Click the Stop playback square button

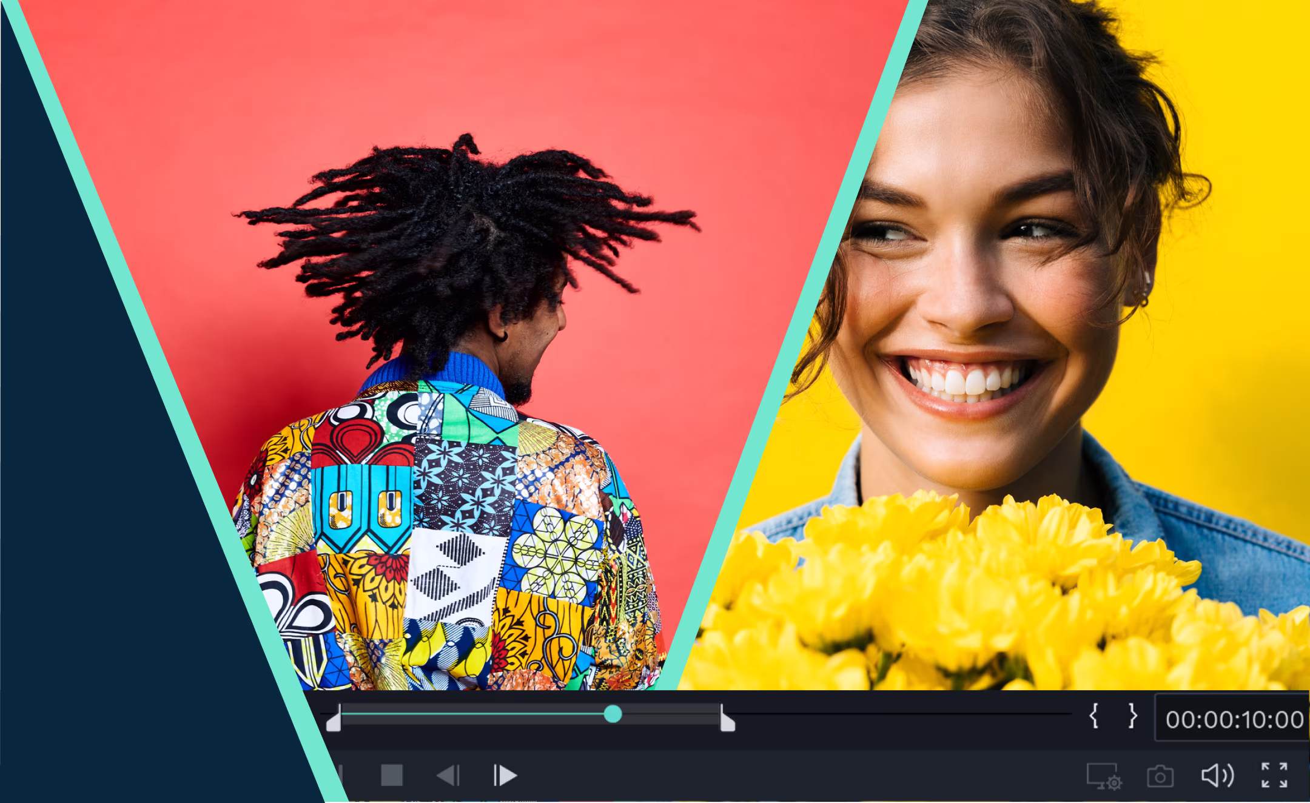pyautogui.click(x=391, y=775)
